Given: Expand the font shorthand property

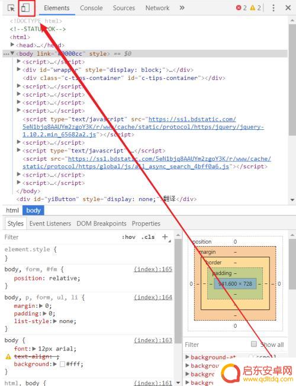Looking at the screenshot, I should tap(34, 349).
